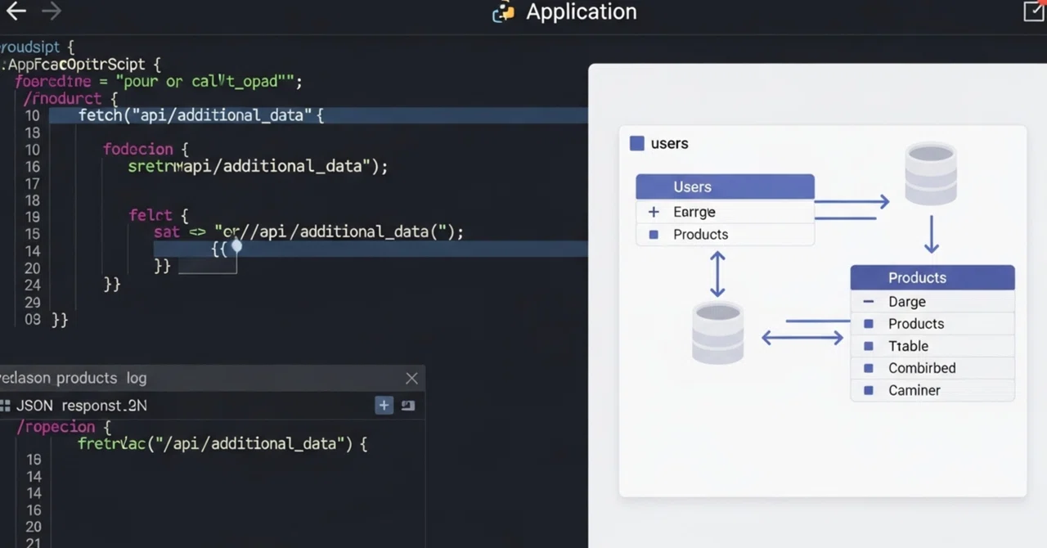Click the /ropecion { line in log panel
Viewport: 1047px width, 548px height.
(x=63, y=426)
